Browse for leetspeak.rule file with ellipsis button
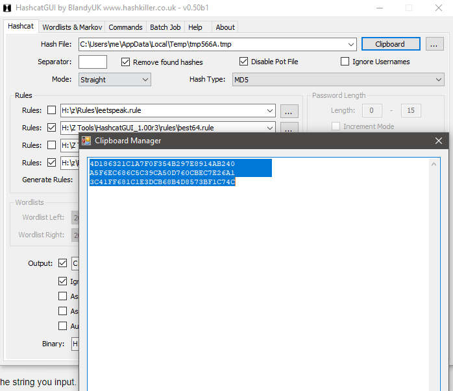Image resolution: width=453 pixels, height=391 pixels. (289, 110)
